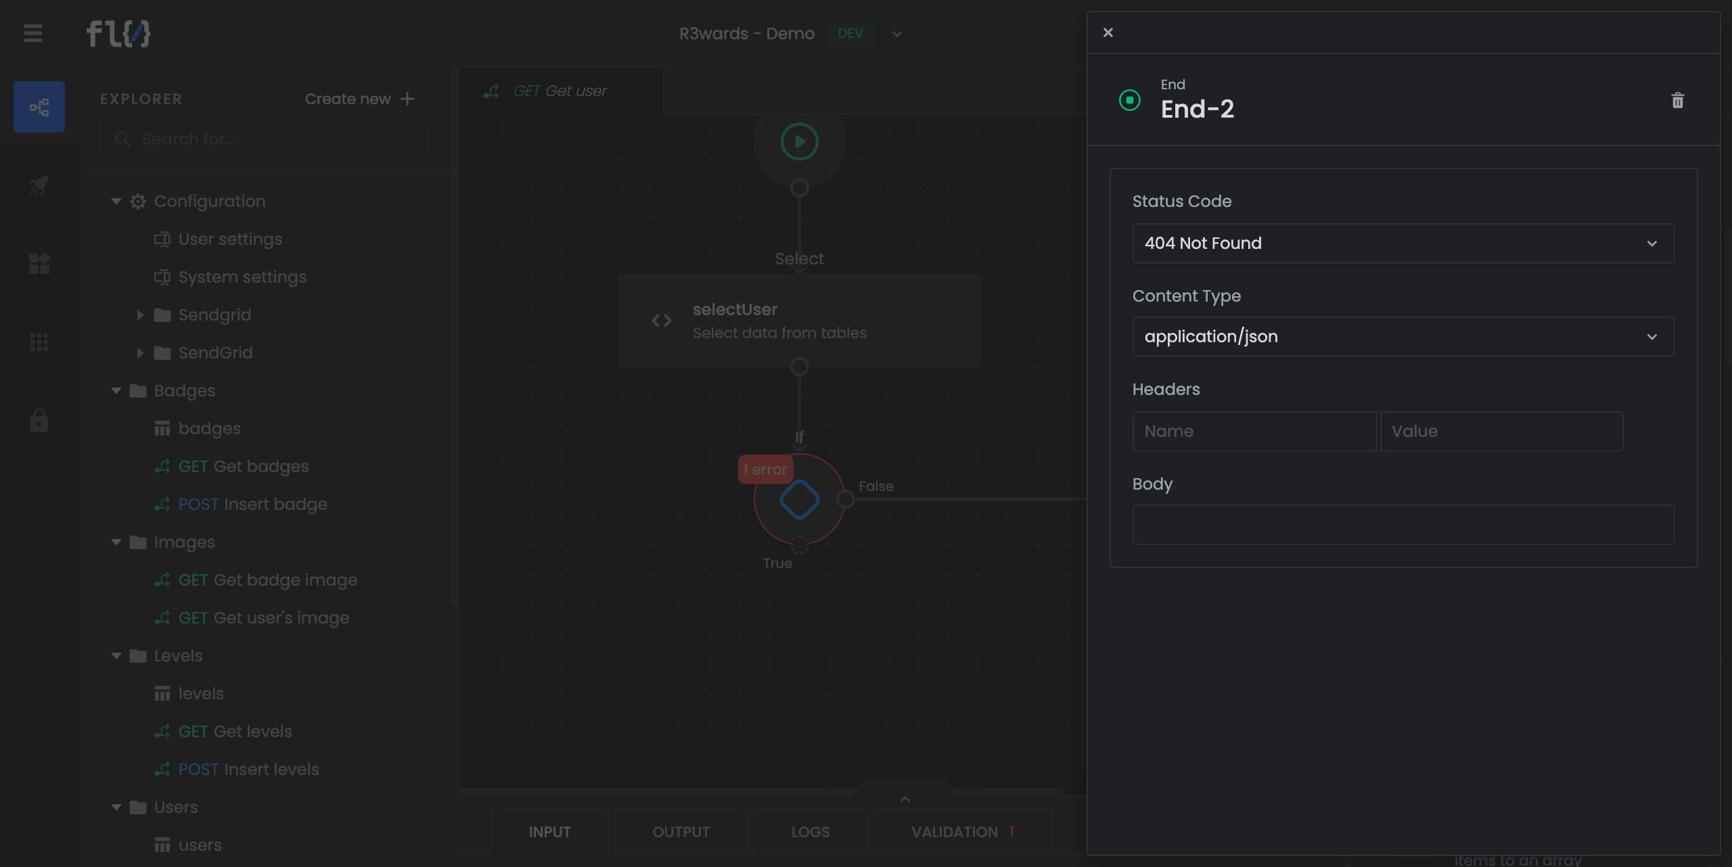
Task: Expand the bottom panel chevron
Action: 905,799
